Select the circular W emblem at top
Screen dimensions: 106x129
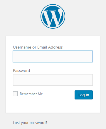[53, 16]
